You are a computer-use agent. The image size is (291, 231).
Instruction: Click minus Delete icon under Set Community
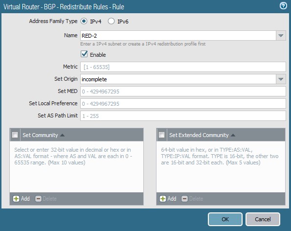38,199
